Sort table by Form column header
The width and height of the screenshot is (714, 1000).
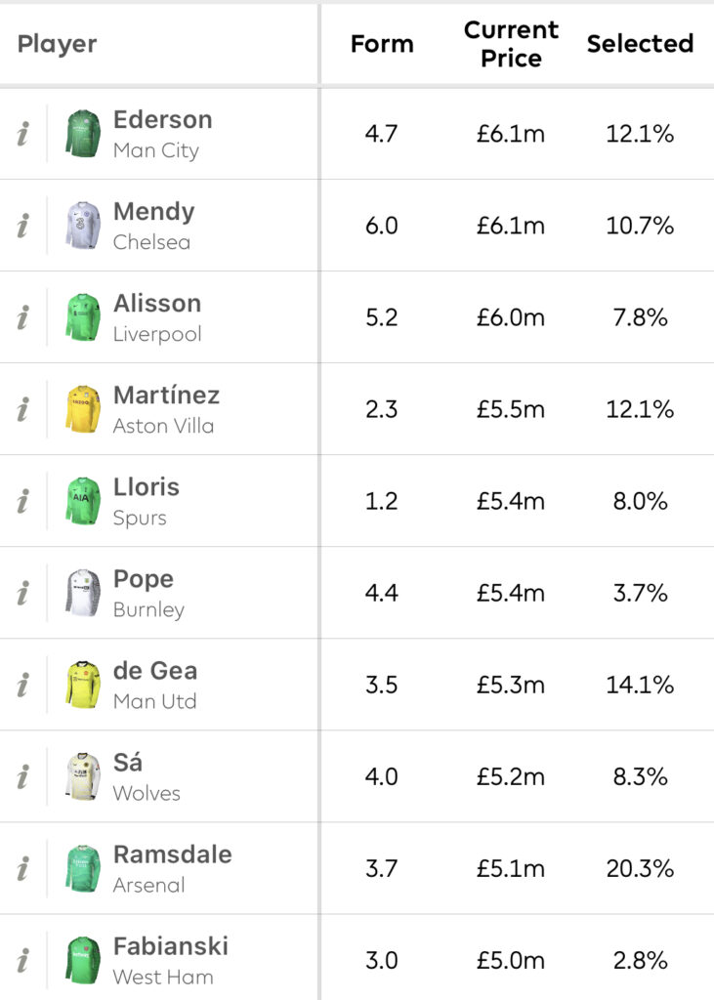(382, 44)
